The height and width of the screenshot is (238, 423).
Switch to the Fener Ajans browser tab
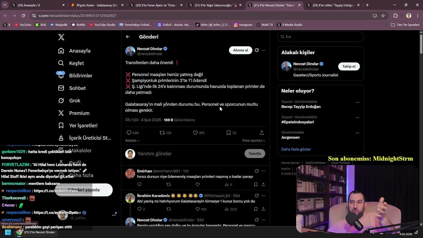coord(155,5)
